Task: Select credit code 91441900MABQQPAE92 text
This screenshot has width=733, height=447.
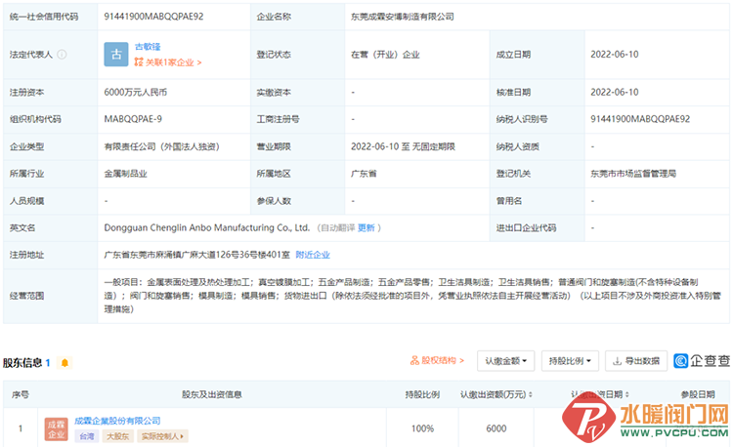Action: [x=153, y=17]
